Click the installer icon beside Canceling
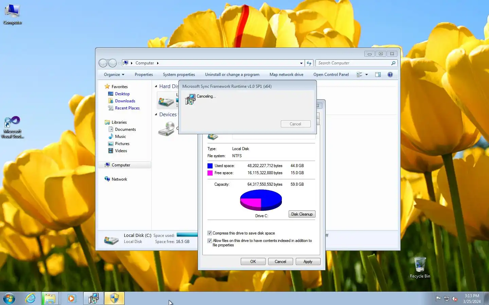This screenshot has width=489, height=305. pyautogui.click(x=190, y=99)
